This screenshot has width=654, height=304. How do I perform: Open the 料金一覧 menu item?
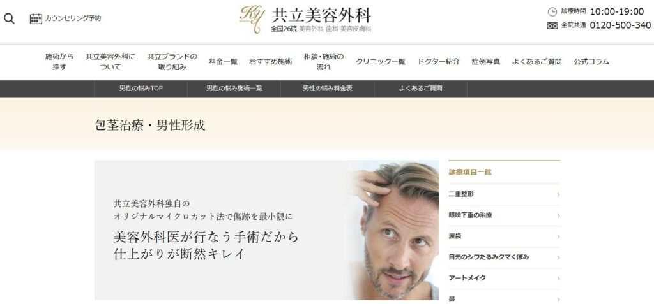click(223, 62)
